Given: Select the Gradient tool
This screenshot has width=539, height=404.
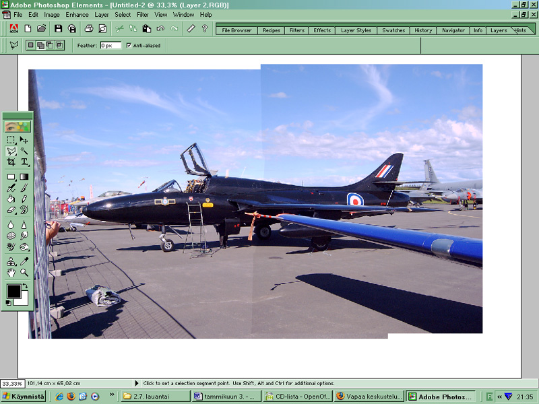Looking at the screenshot, I should pos(24,177).
